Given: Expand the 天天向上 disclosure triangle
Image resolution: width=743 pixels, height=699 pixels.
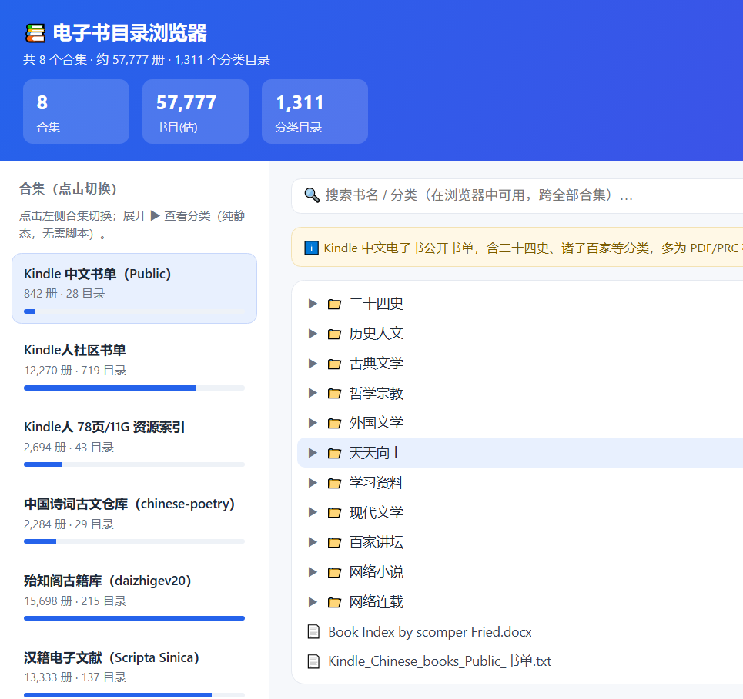Looking at the screenshot, I should tap(313, 453).
